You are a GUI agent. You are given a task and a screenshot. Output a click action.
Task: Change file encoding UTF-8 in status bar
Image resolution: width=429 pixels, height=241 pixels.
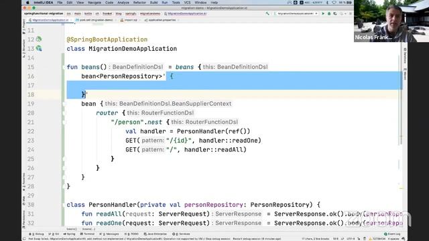pos(351,239)
